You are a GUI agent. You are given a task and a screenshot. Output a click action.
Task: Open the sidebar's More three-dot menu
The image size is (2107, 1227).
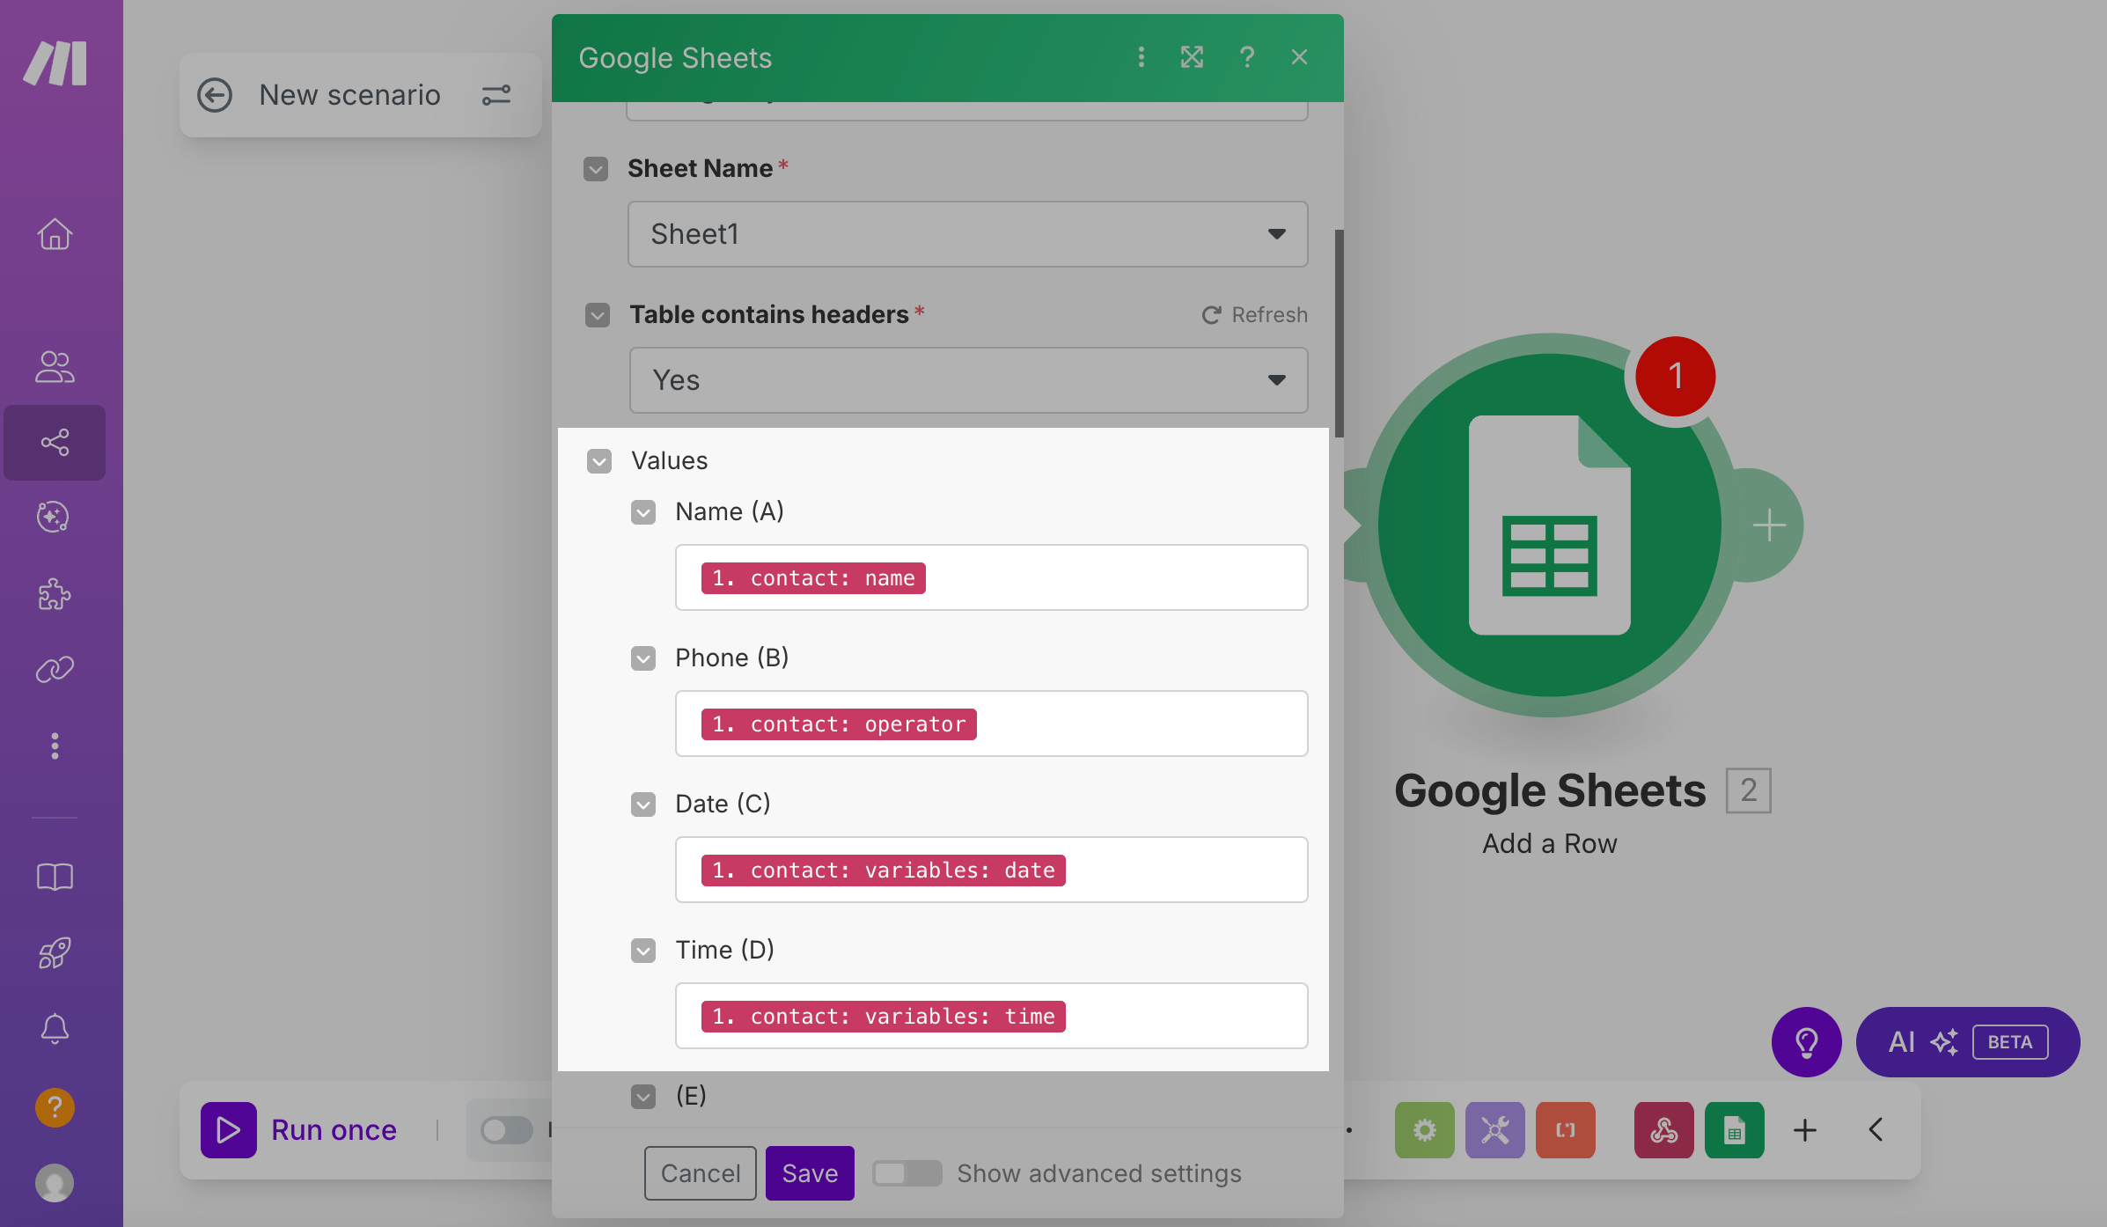click(55, 746)
